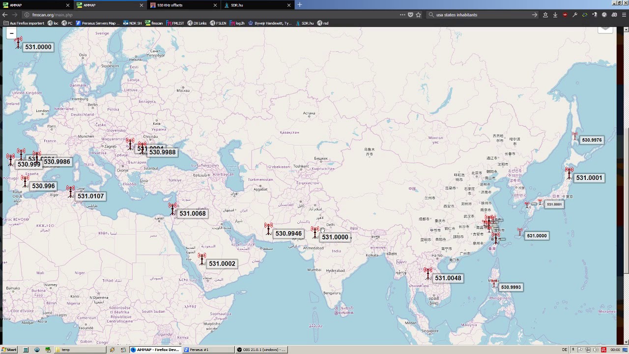Viewport: 629px width, 354px height.
Task: Switch to 'OBS 21.0.1' taskbar window
Action: coord(261,350)
